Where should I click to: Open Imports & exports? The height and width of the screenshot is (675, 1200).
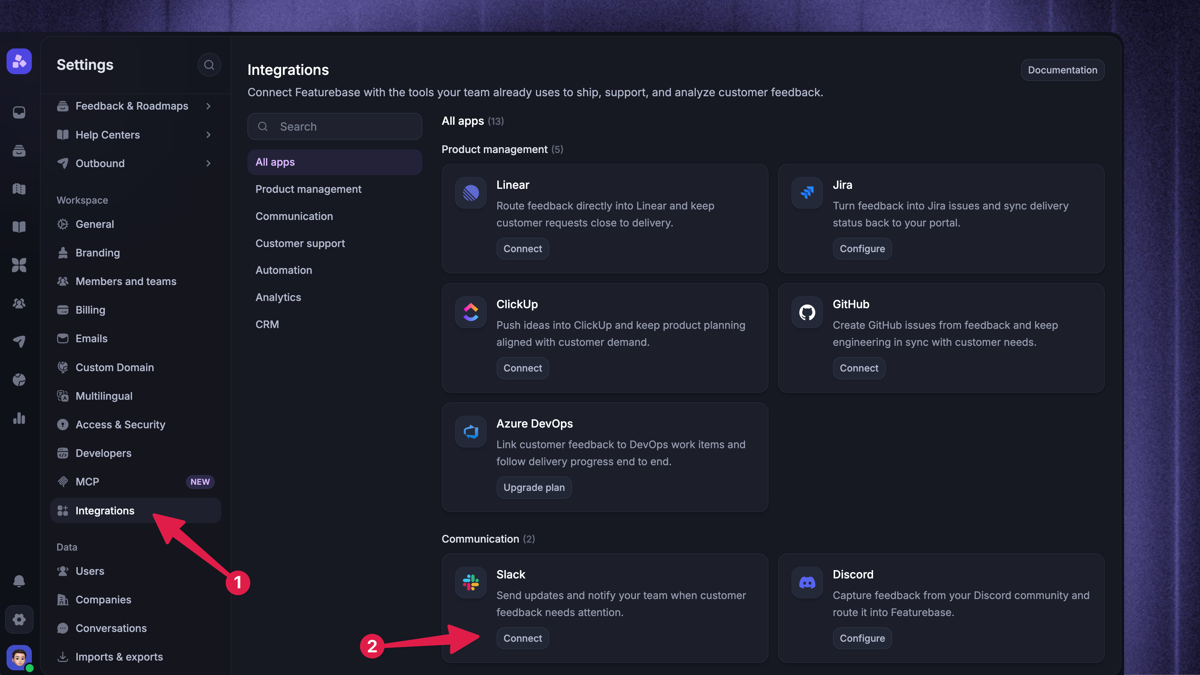tap(136, 657)
